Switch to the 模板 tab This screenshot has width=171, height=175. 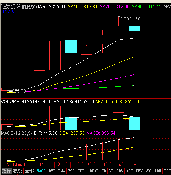[x=18, y=171]
